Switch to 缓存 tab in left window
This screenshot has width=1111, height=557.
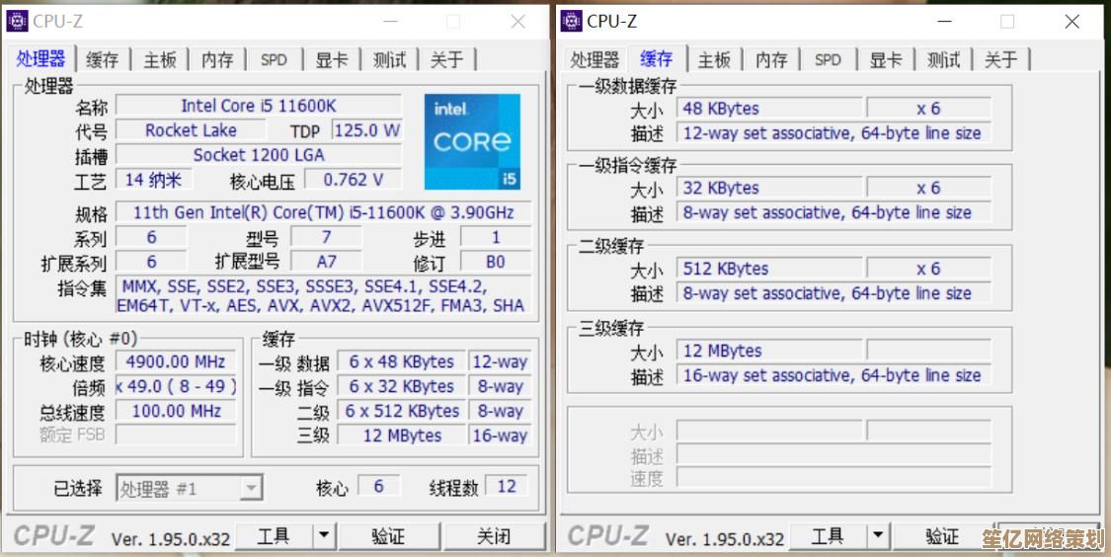click(x=102, y=59)
